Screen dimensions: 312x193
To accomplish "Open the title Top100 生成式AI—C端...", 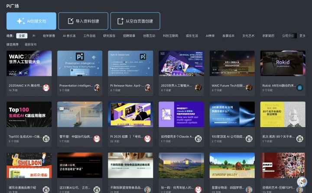I will coord(25,137).
